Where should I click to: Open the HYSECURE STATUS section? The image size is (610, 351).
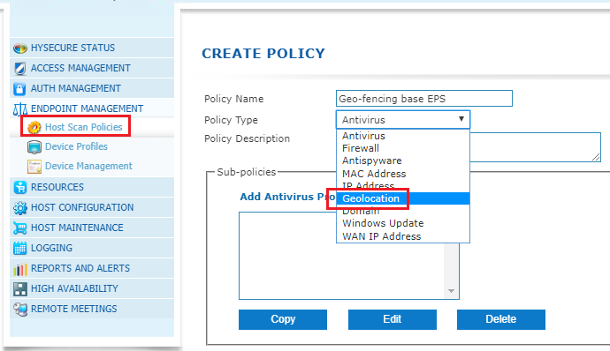point(92,48)
